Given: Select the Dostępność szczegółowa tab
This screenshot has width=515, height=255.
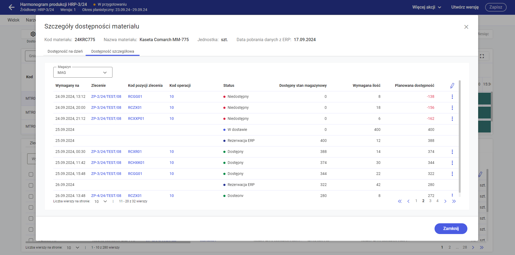Looking at the screenshot, I should [112, 51].
